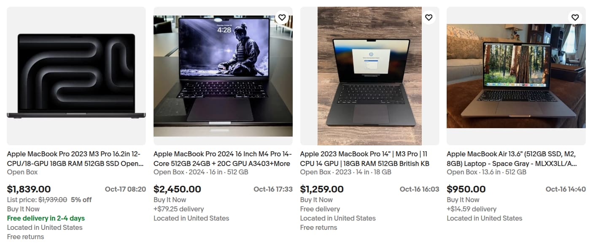Select the $1,259.00 price
The image size is (601, 245).
coord(322,189)
